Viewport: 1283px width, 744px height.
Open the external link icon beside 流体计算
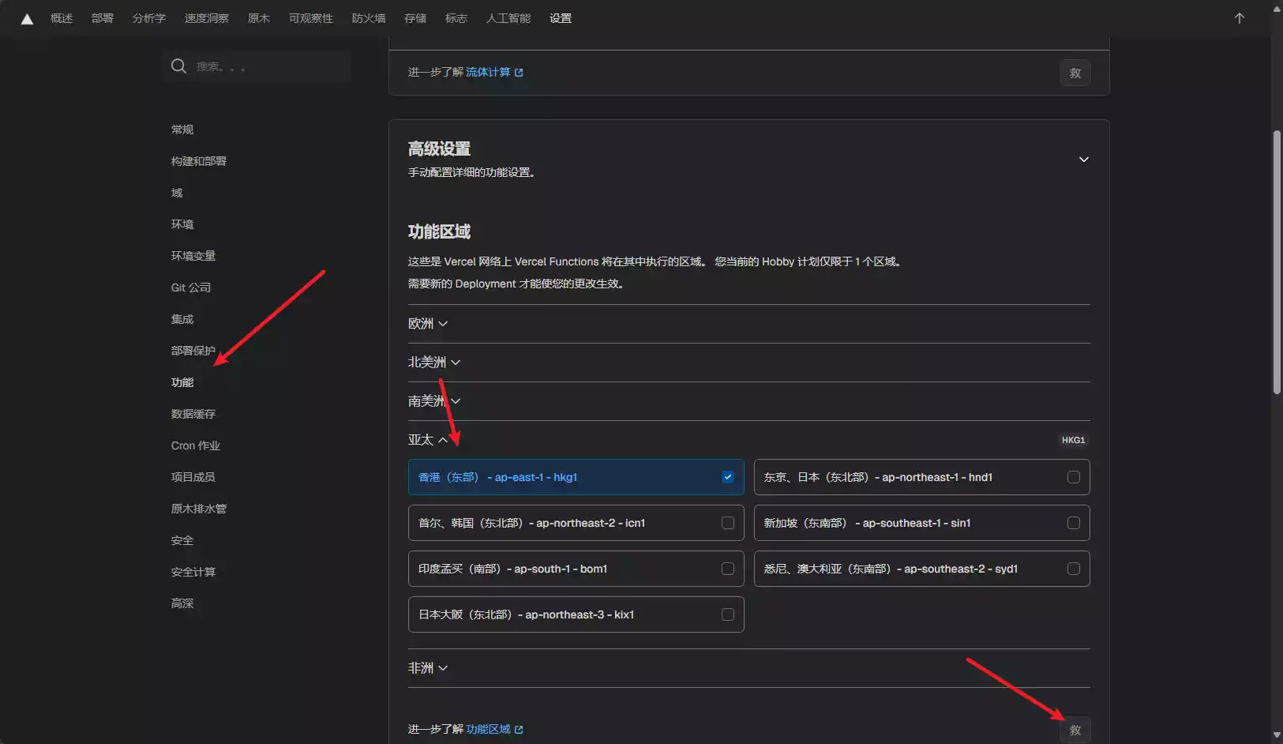(519, 72)
